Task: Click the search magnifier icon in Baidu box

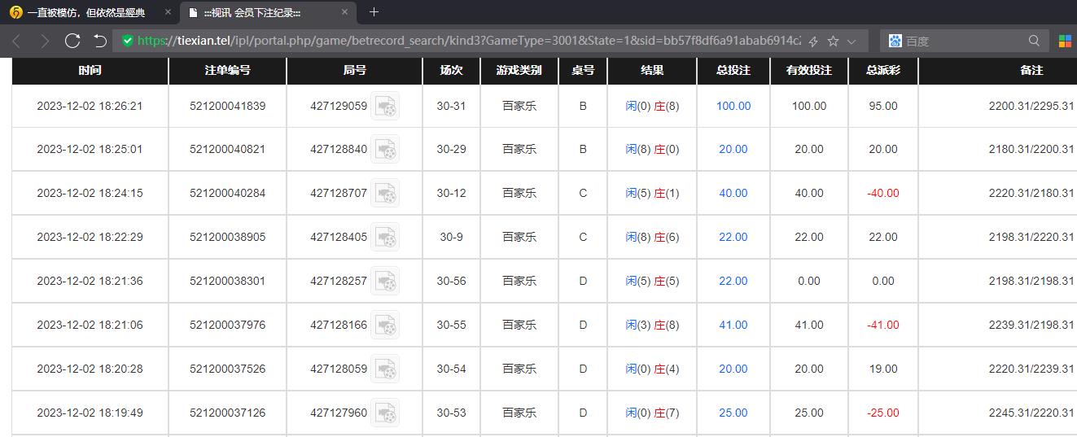Action: [x=1034, y=41]
